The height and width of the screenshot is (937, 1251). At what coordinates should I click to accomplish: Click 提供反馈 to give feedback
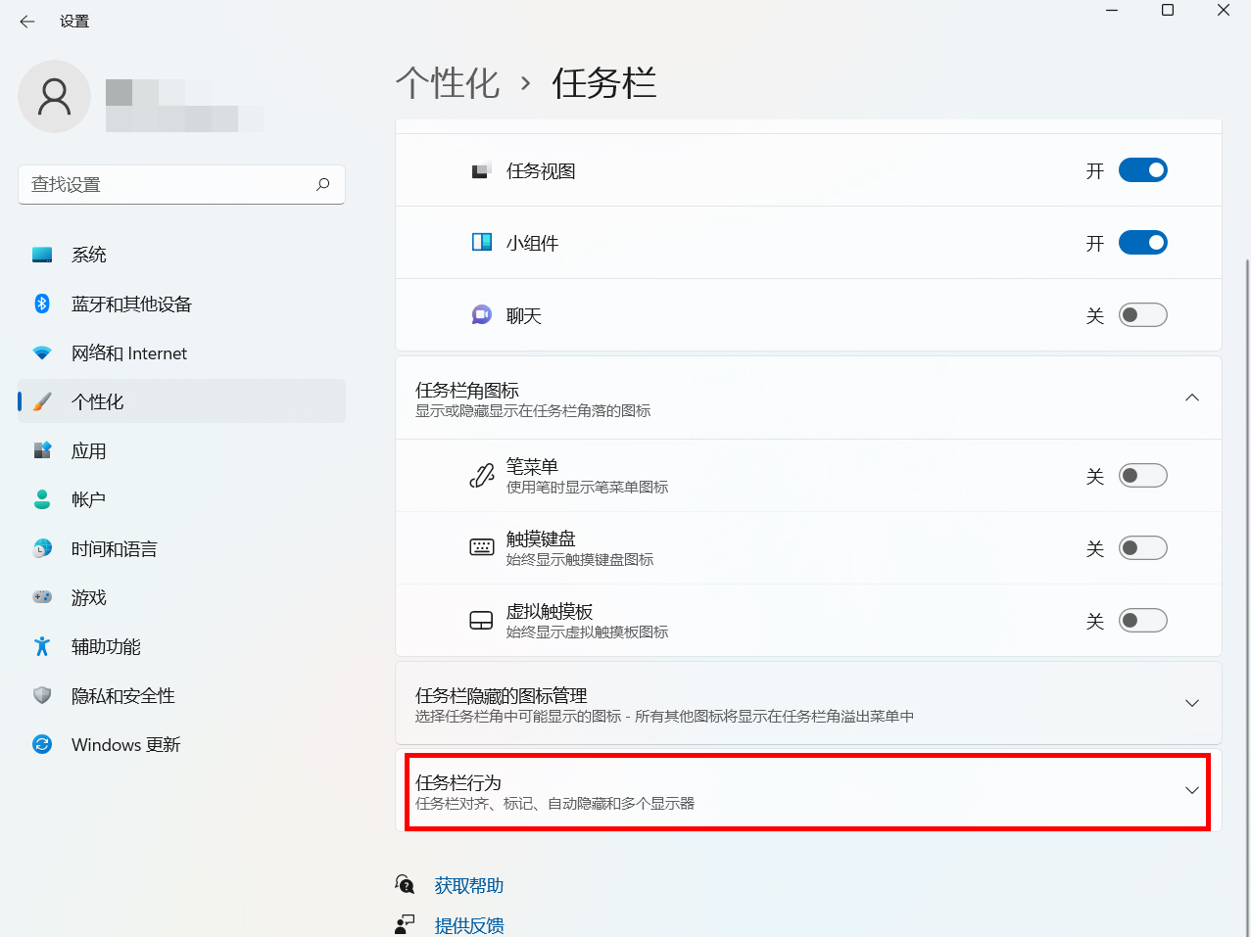pyautogui.click(x=469, y=924)
